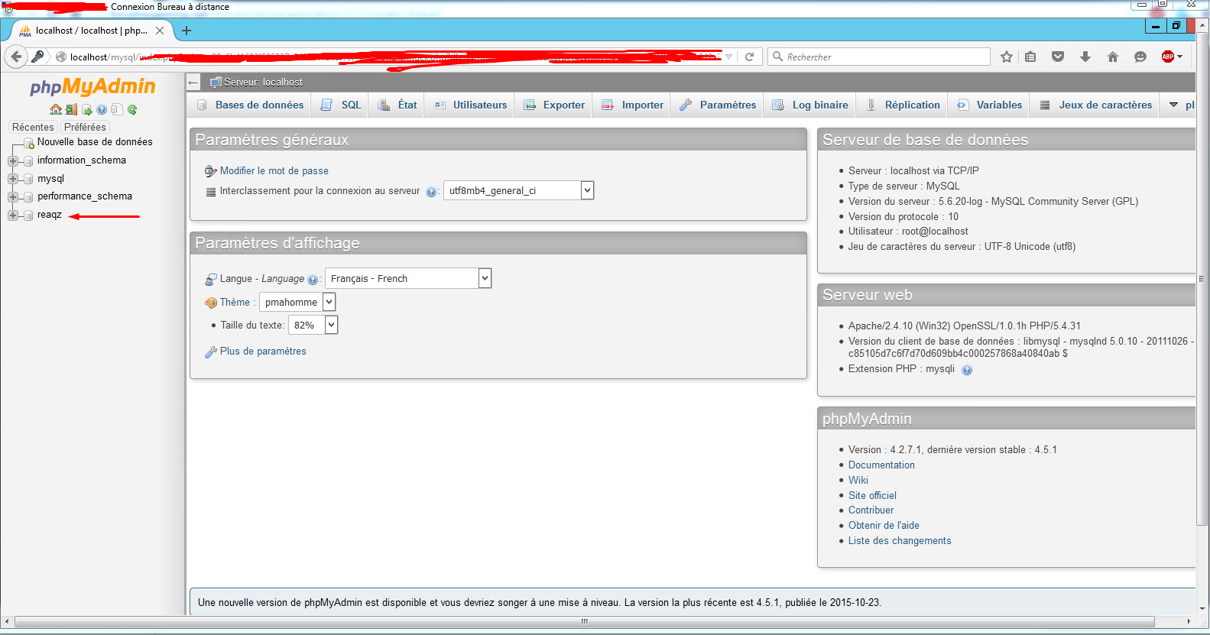Open the Adblock Plus dropdown arrow
Screen dimensions: 1210x635
pos(1179,57)
